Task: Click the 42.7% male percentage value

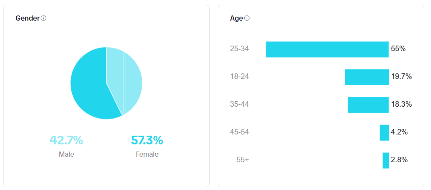Action: (66, 140)
